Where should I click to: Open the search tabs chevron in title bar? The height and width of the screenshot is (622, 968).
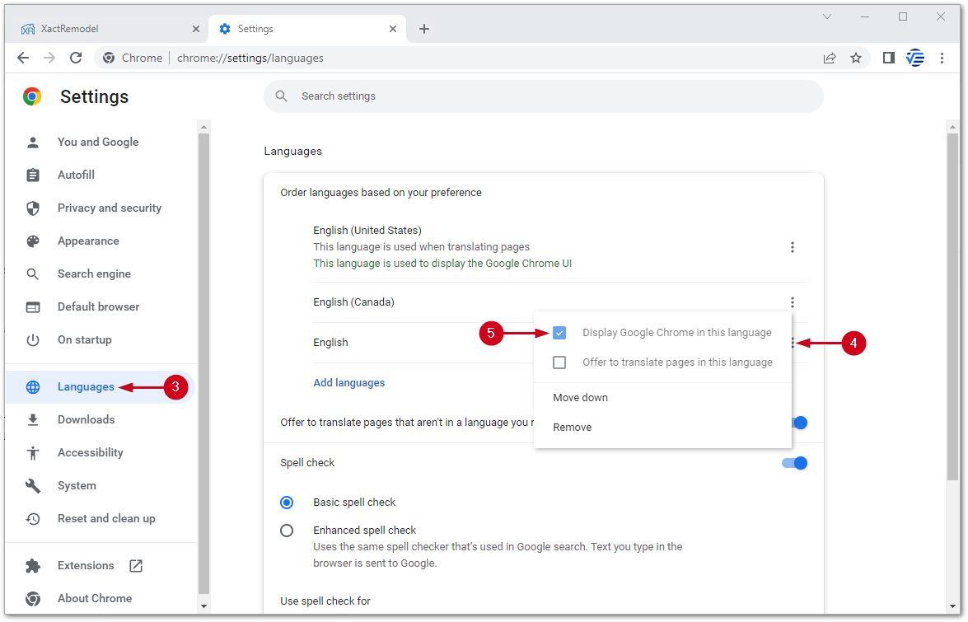coord(828,16)
